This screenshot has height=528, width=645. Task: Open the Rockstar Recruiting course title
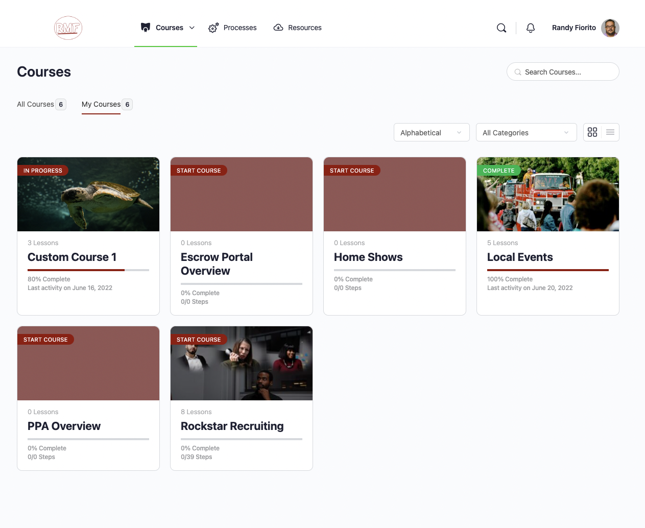232,426
